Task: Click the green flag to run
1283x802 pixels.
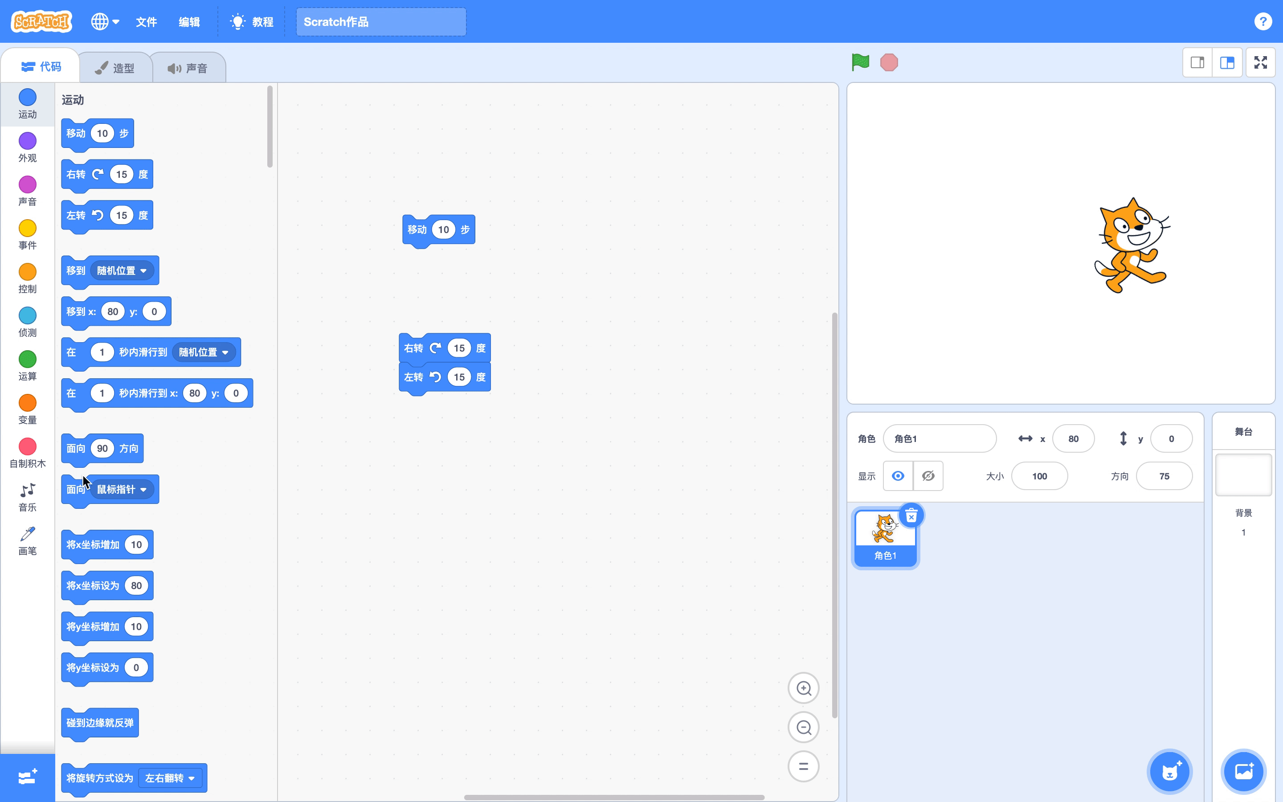Action: [860, 62]
